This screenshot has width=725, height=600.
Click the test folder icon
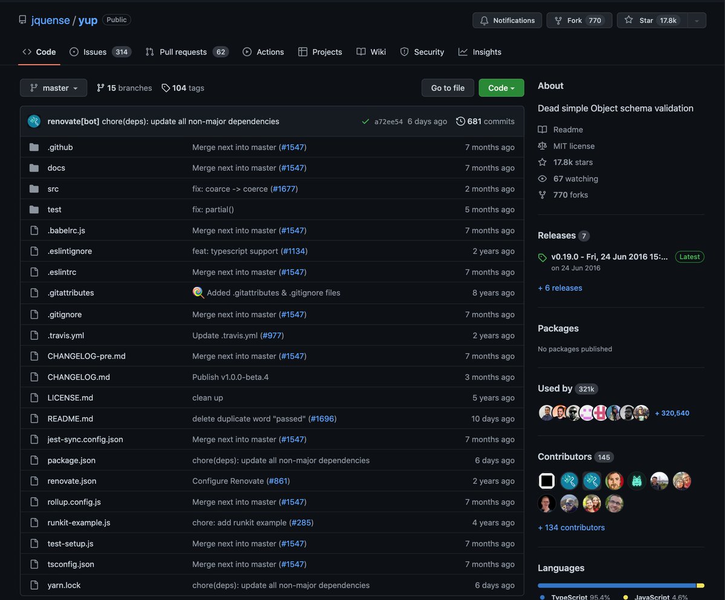pos(34,209)
